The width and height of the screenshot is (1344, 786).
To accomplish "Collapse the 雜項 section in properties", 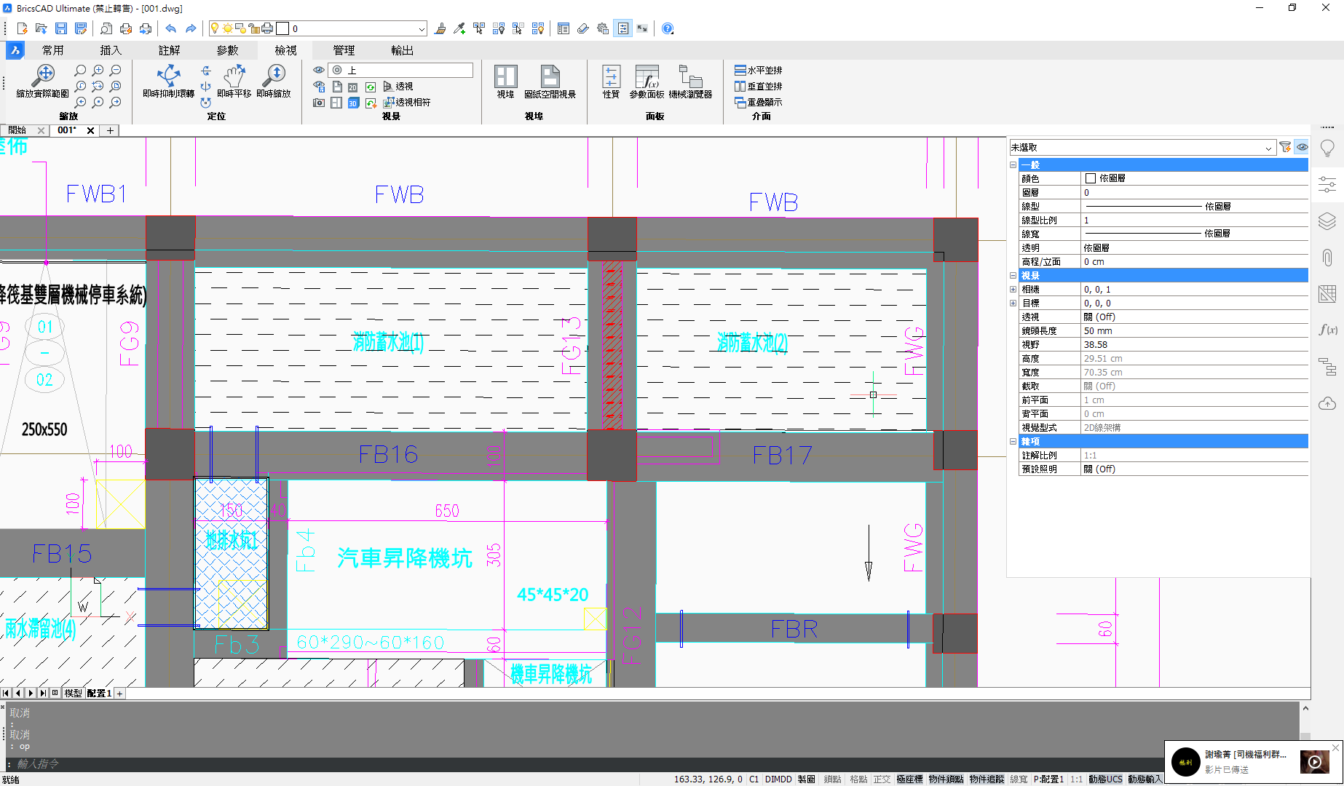I will [x=1013, y=442].
